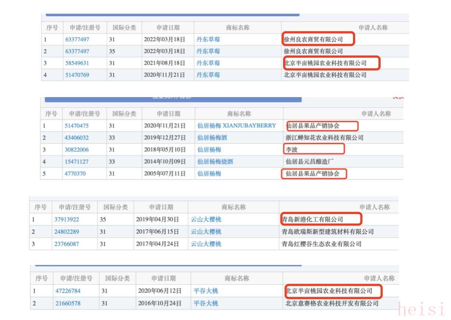Open the 仙居杨梅烧酒 trademark link

coord(215,161)
